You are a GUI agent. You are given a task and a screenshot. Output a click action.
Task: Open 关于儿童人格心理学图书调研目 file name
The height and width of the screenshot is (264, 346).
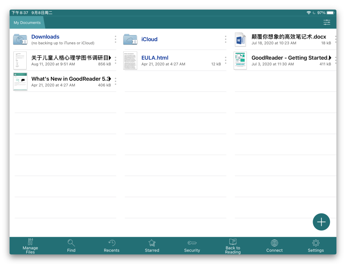(x=71, y=58)
